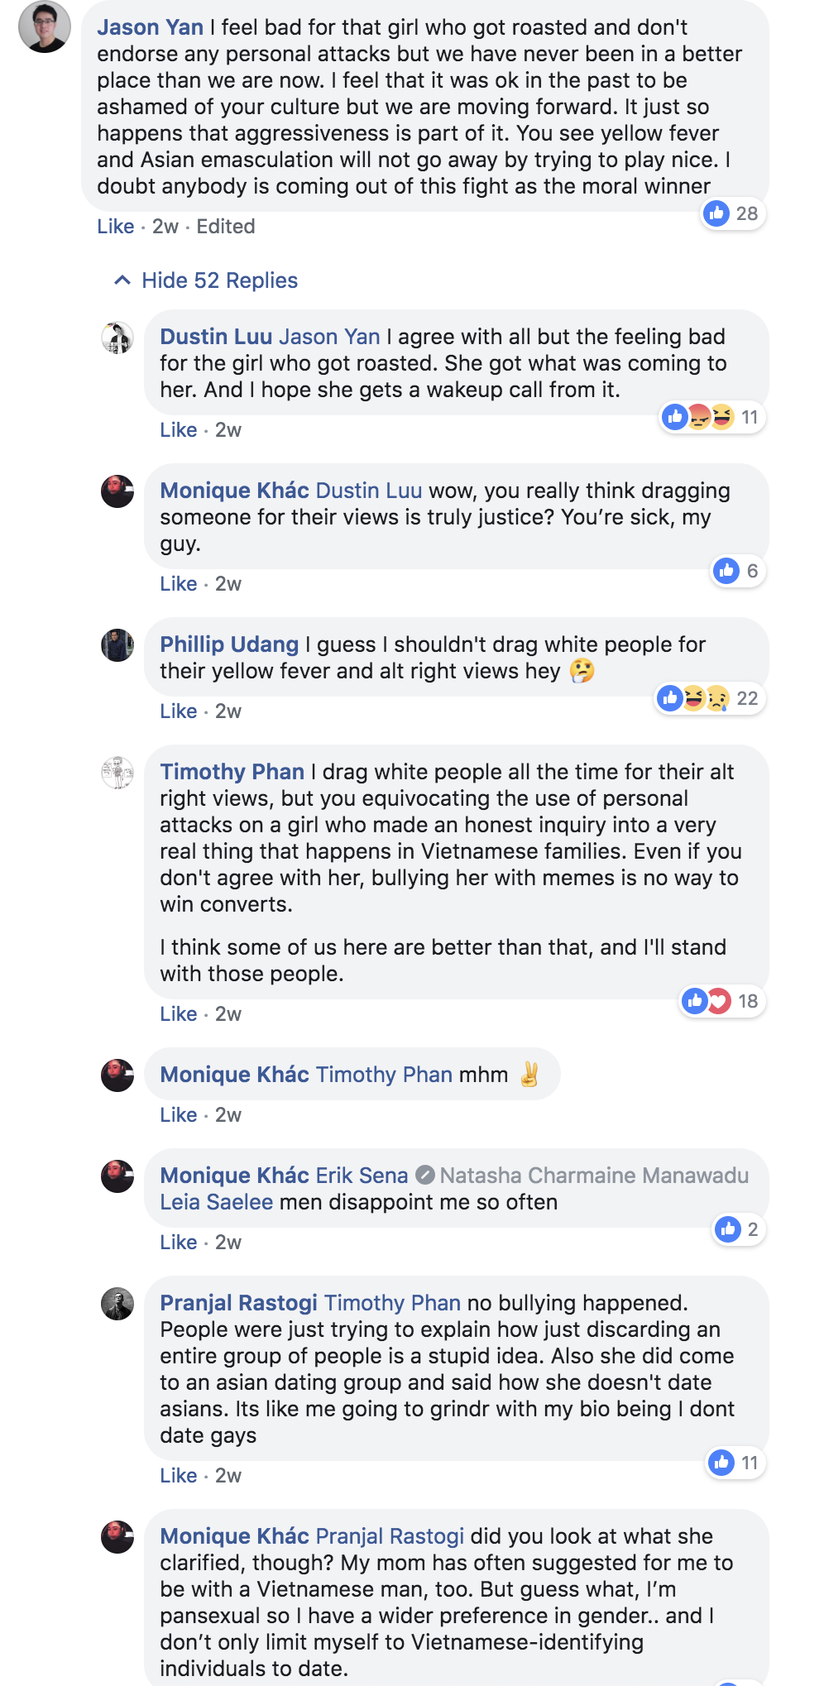
Task: View the 22 reactions on Phillip Udang's comment
Action: (709, 698)
